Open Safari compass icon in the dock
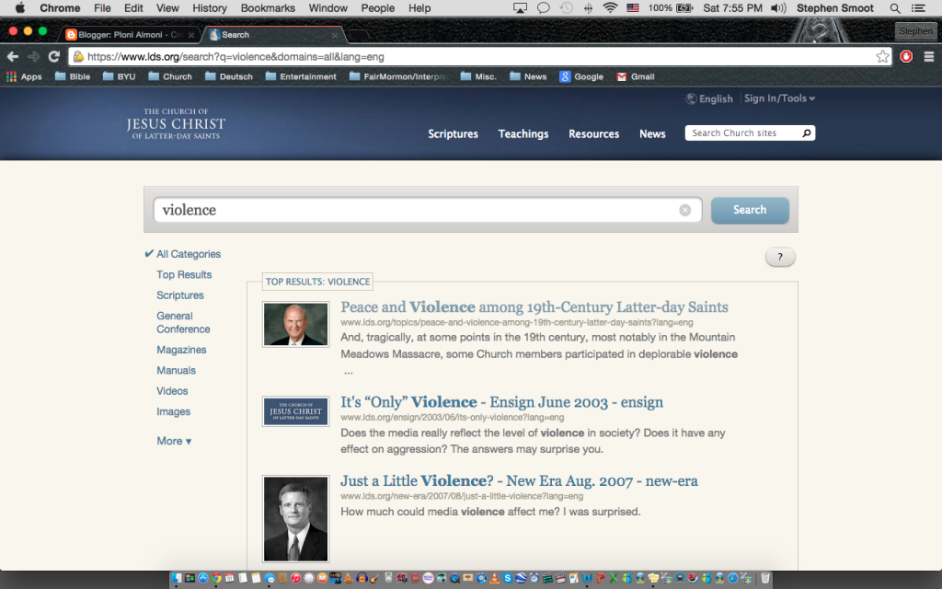The image size is (942, 589). pos(732,578)
